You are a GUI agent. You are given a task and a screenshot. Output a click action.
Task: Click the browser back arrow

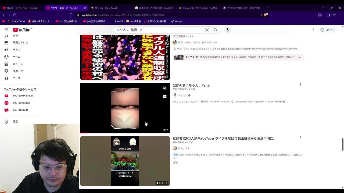click(x=4, y=15)
